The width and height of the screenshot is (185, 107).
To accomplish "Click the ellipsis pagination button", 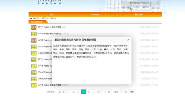I will (x=94, y=92).
